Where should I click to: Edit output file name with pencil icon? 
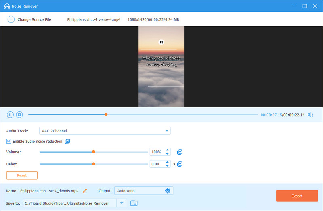85,191
